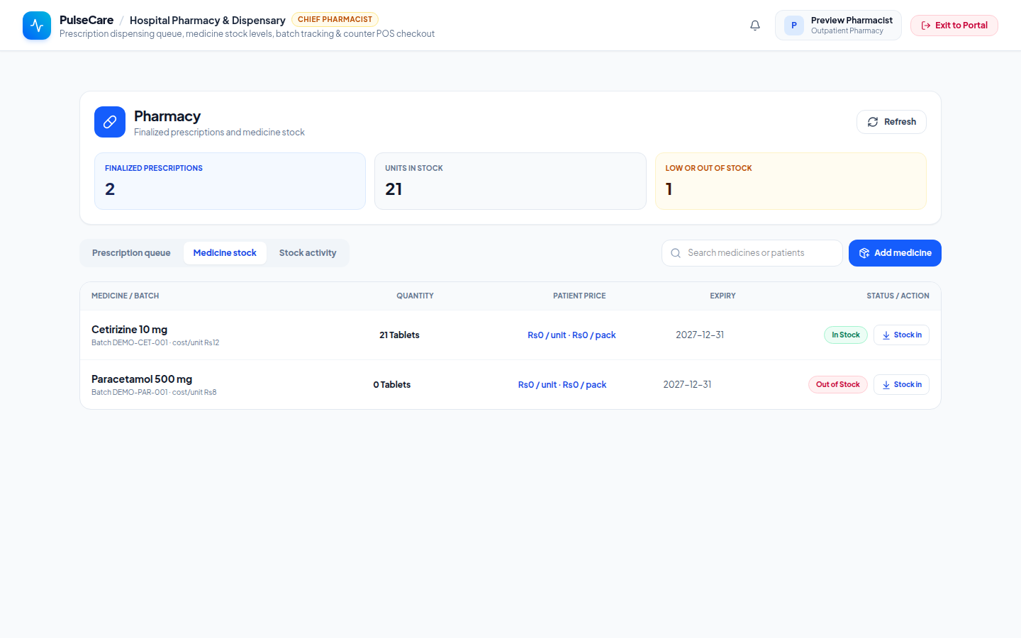Screen dimensions: 1021x638
Task: Stock in Cetirizine 10 mg
Action: point(901,335)
